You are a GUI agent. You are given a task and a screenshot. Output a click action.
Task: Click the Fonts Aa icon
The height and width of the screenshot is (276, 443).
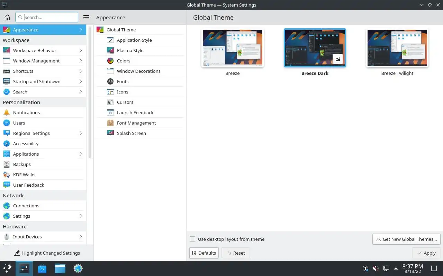[x=110, y=81]
